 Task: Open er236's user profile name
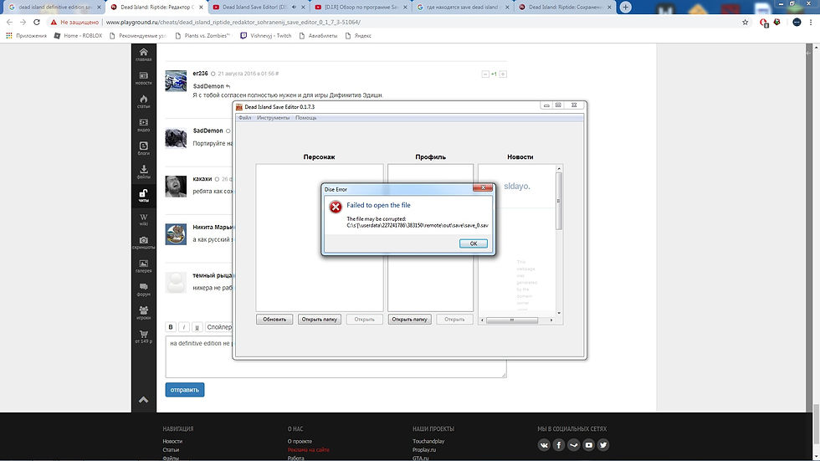point(200,74)
